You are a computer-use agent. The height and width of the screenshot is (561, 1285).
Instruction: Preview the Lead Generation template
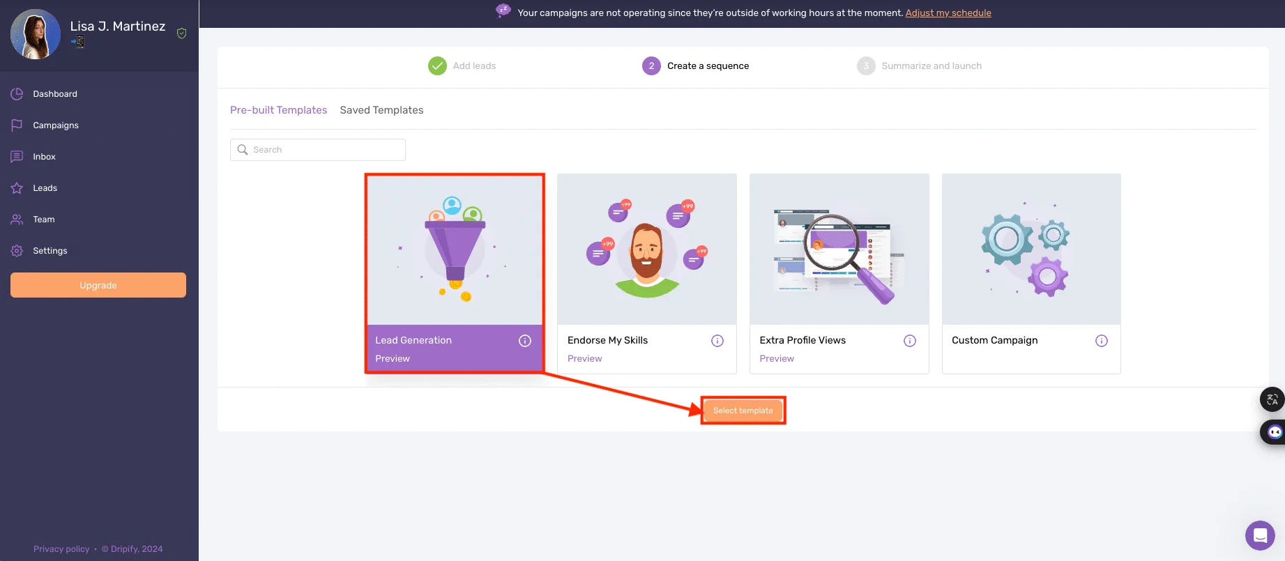[393, 358]
